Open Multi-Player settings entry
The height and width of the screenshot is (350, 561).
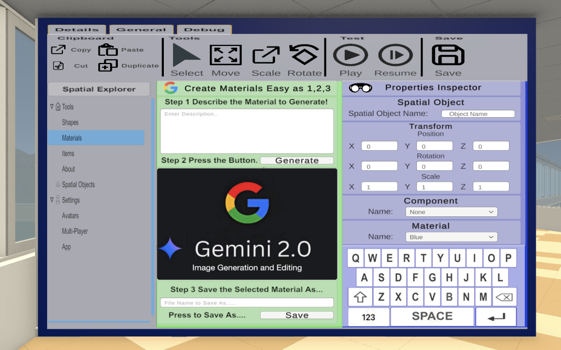click(x=75, y=231)
